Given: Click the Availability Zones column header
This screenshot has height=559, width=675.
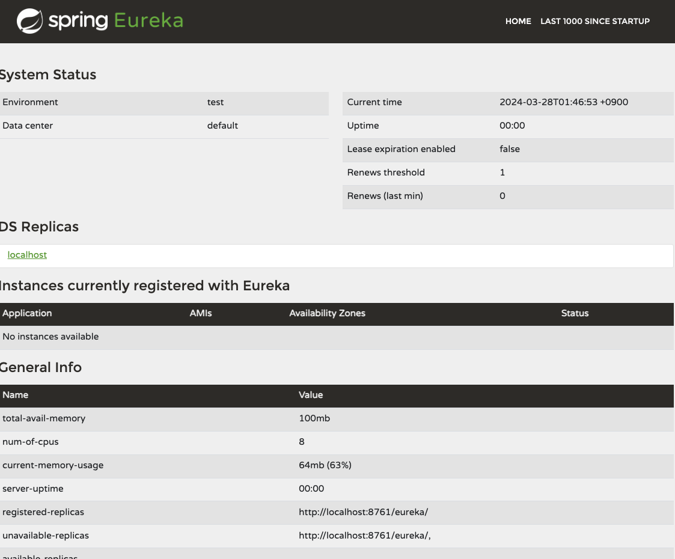Looking at the screenshot, I should pyautogui.click(x=327, y=313).
